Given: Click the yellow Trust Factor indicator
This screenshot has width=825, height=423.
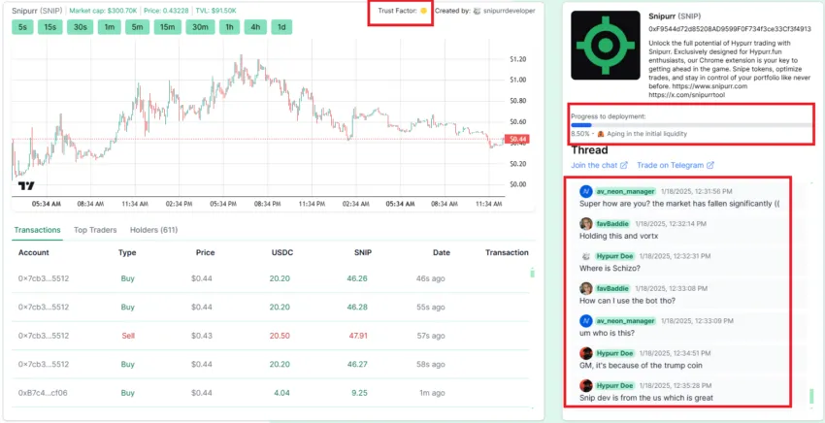Looking at the screenshot, I should [x=423, y=11].
